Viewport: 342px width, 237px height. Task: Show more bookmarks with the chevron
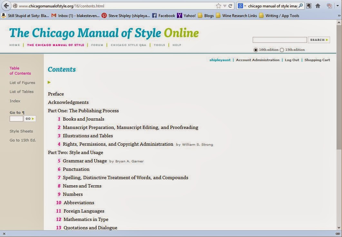click(x=339, y=16)
